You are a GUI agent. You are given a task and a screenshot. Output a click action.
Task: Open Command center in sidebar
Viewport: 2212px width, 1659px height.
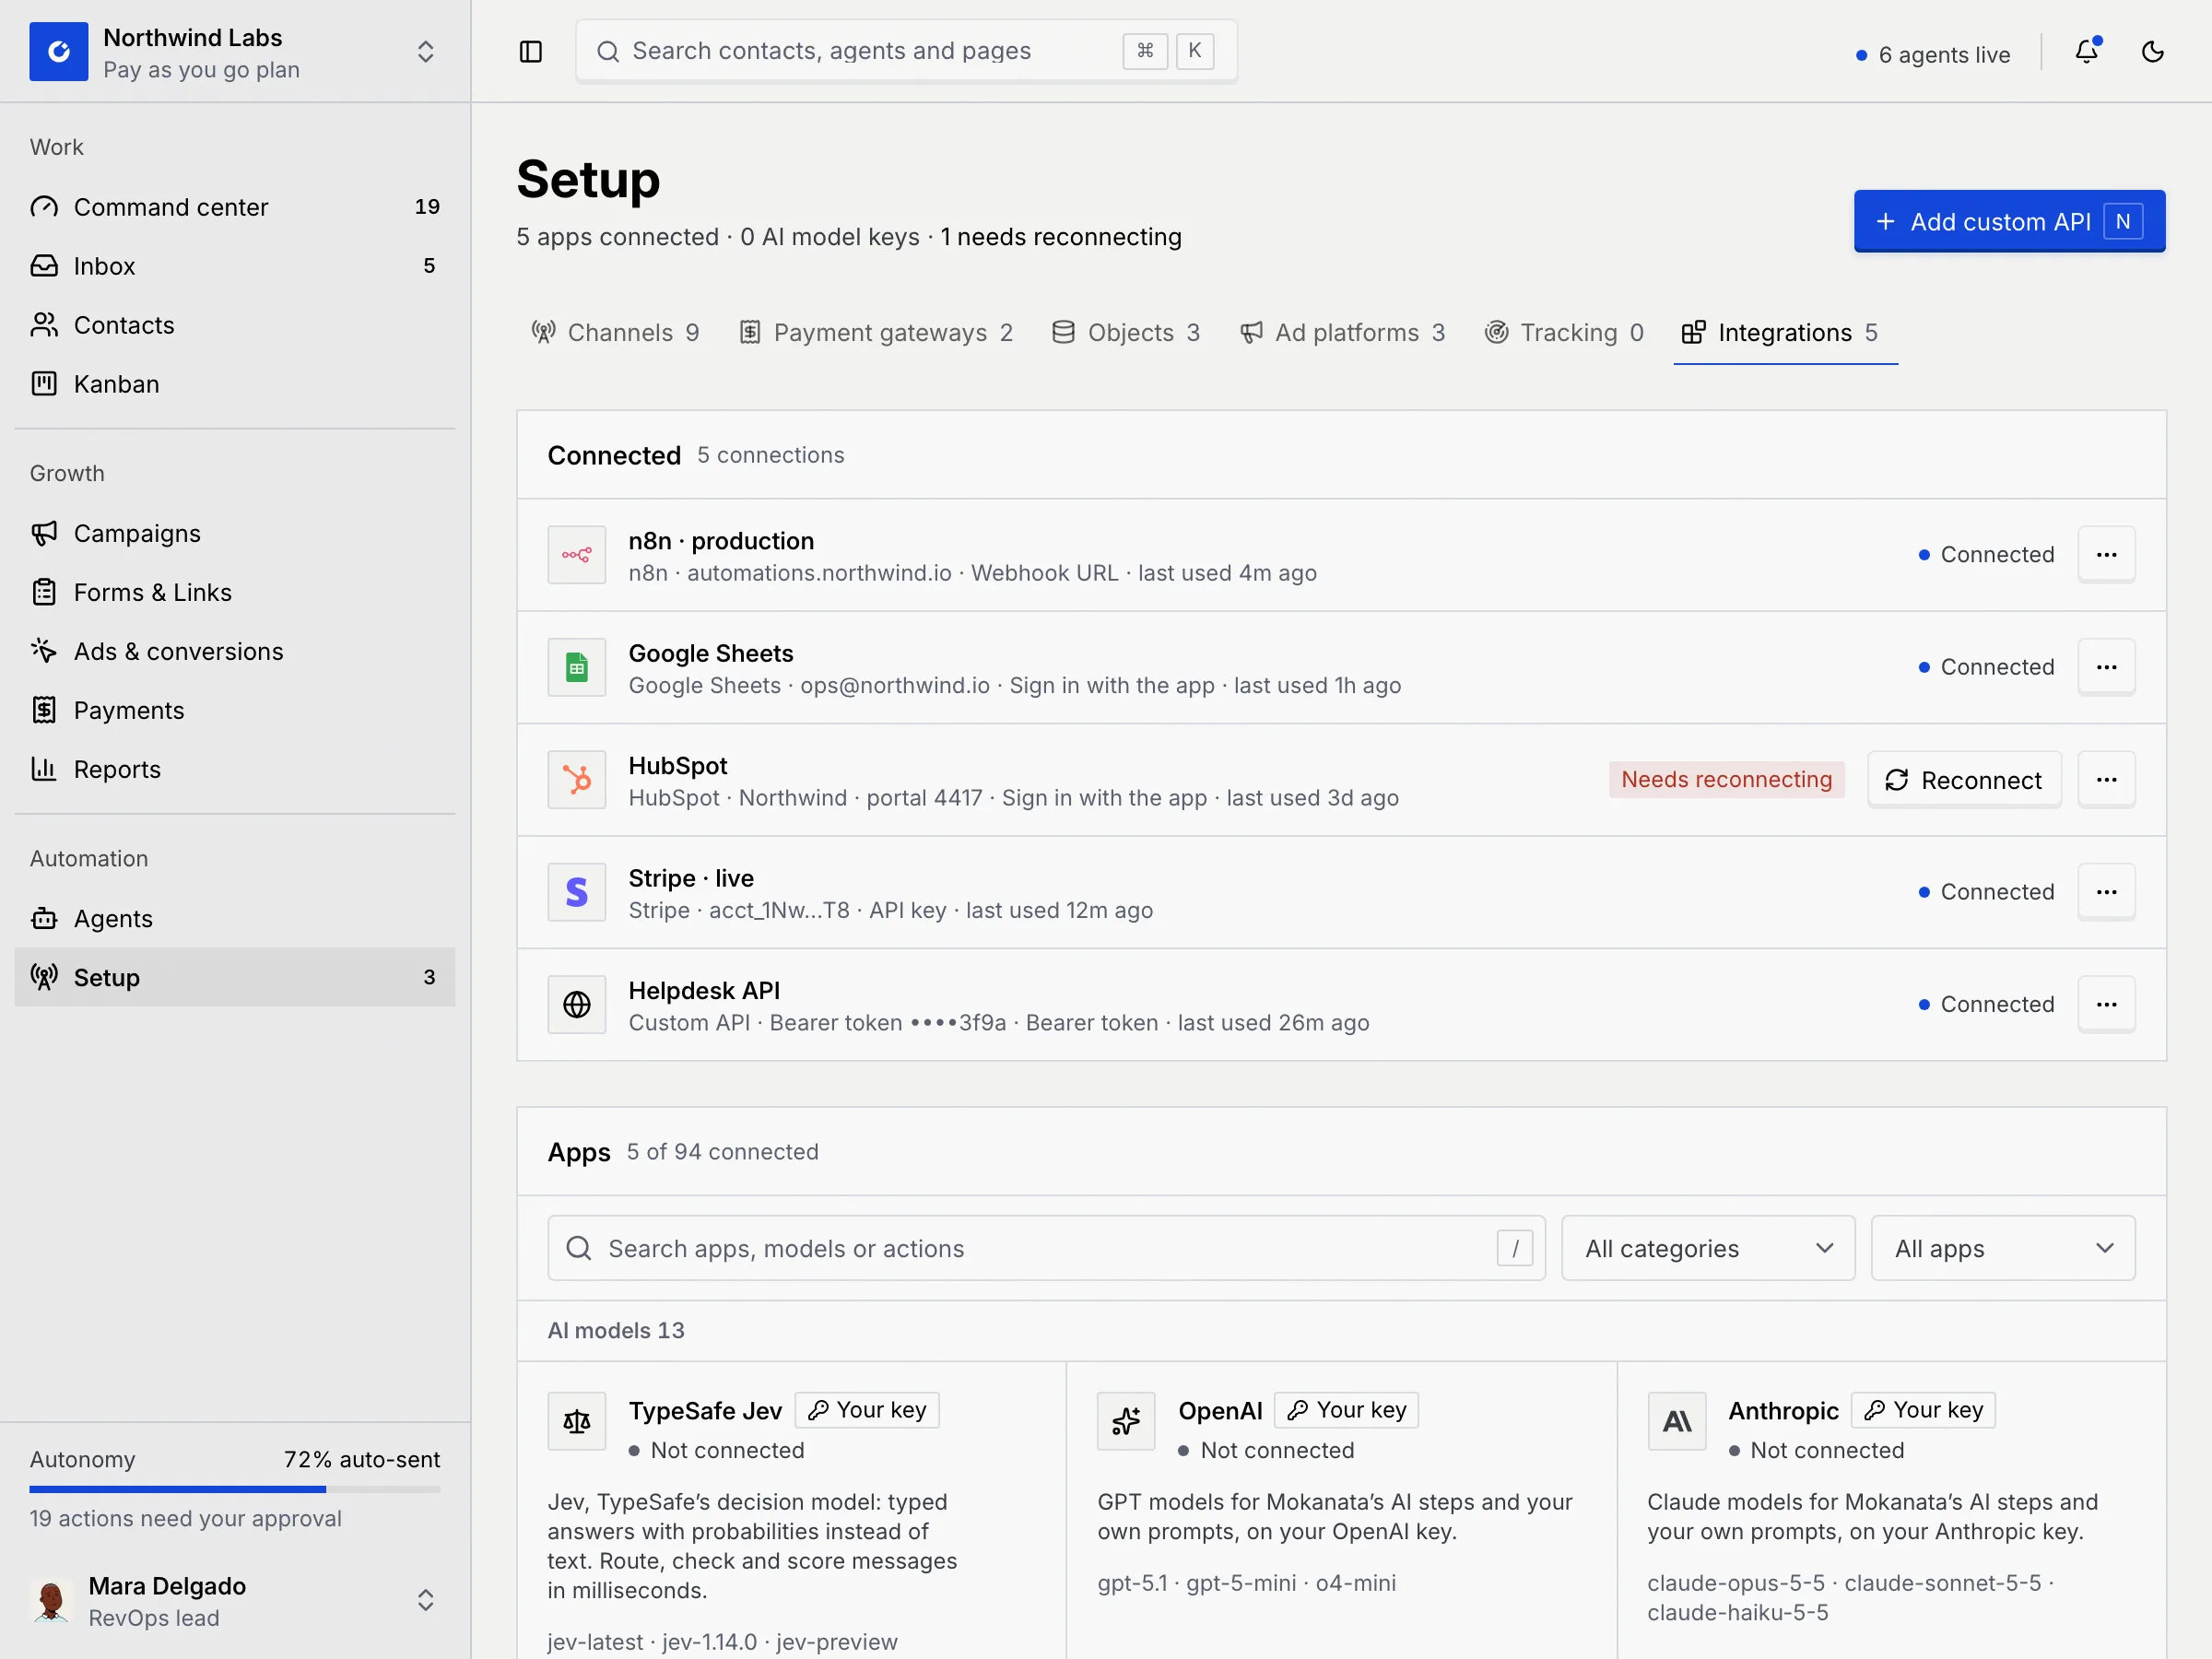235,207
